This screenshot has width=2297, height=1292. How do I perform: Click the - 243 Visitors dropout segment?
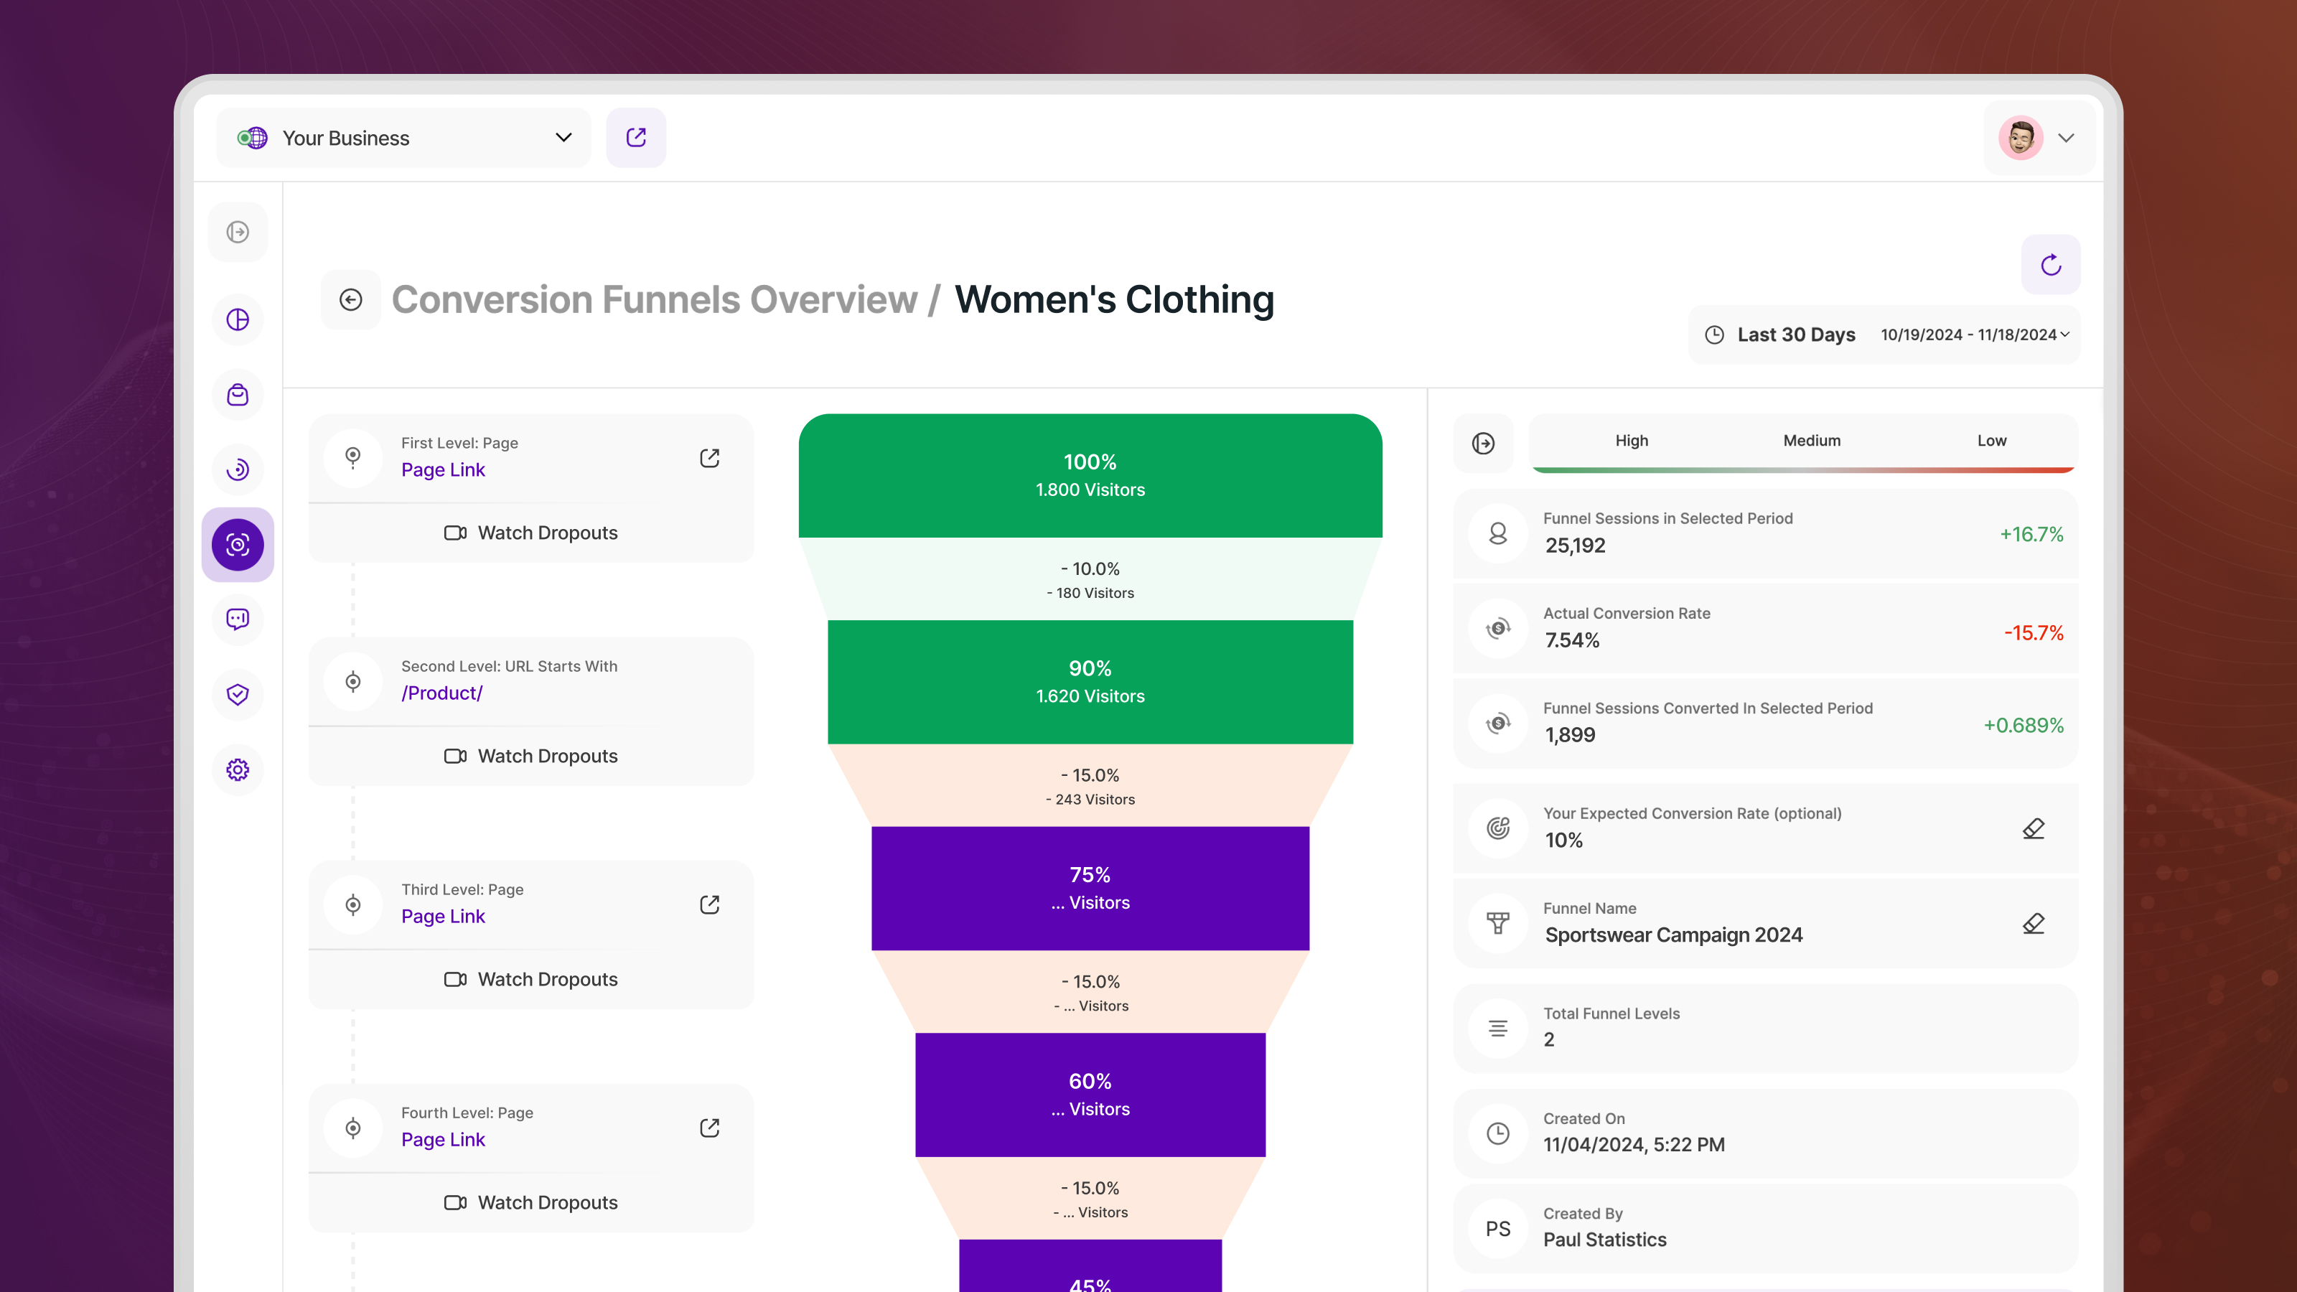[x=1090, y=785]
